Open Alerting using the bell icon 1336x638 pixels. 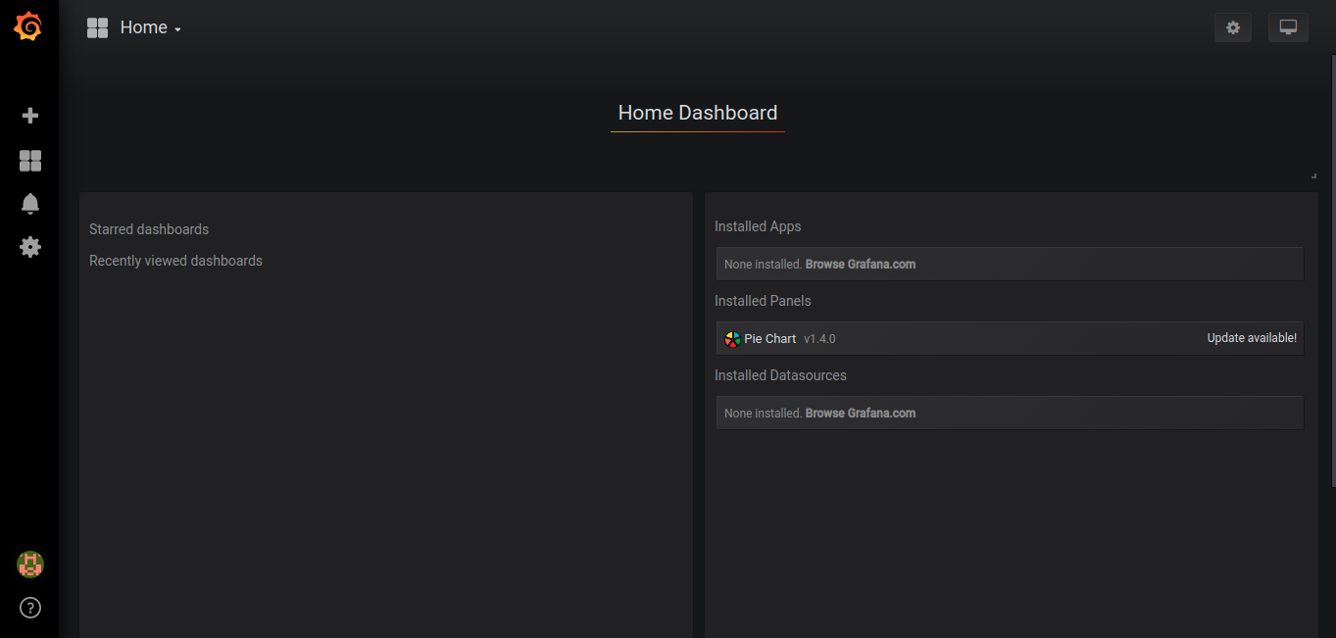click(x=29, y=203)
